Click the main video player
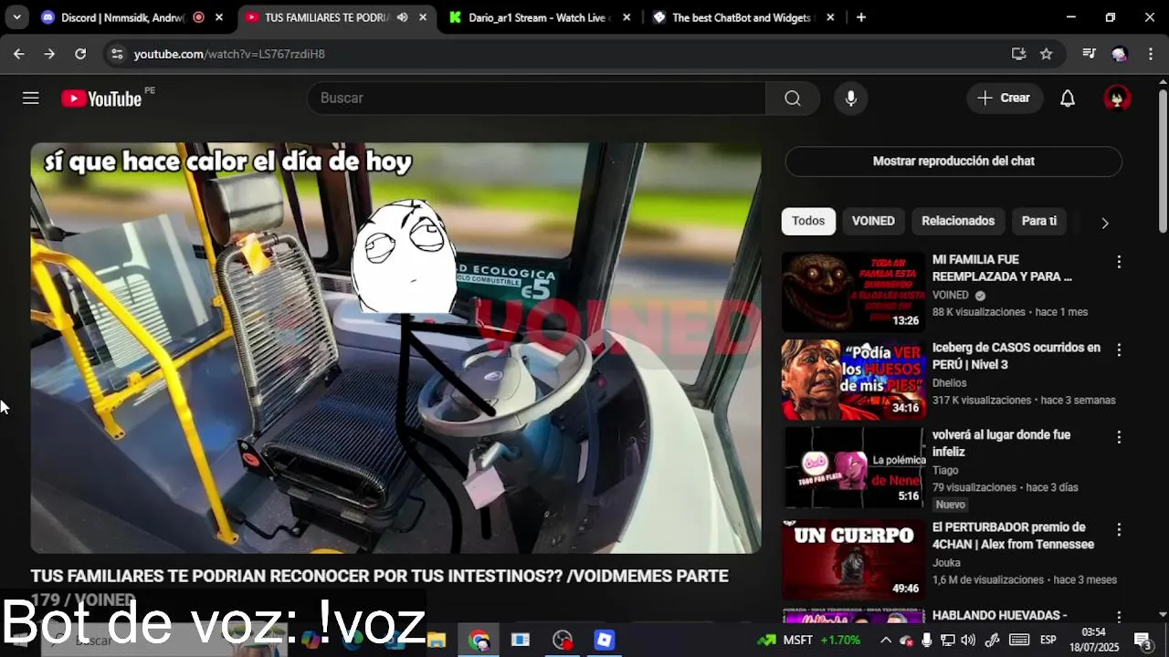 click(395, 348)
